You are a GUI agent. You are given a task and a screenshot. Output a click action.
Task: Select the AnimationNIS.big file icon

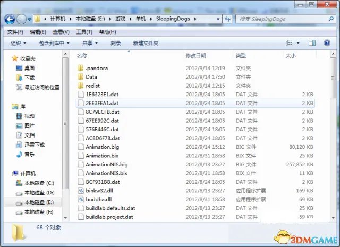point(81,164)
